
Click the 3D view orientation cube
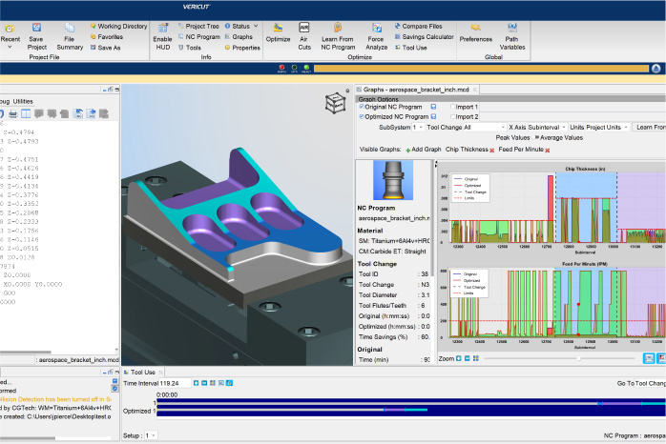click(335, 103)
